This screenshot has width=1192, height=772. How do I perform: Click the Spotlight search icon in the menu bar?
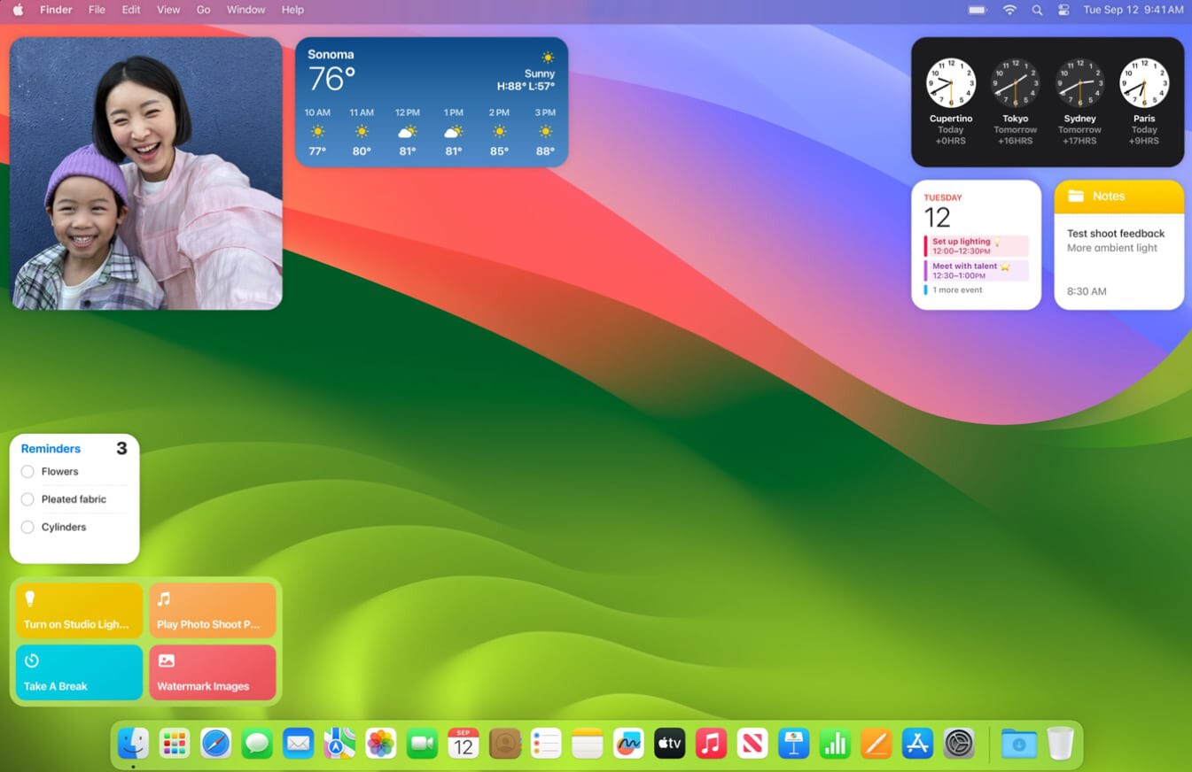[x=1036, y=10]
